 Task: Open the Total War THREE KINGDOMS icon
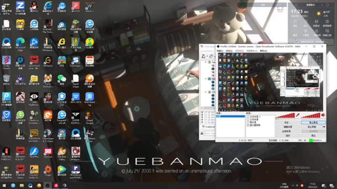6,154
